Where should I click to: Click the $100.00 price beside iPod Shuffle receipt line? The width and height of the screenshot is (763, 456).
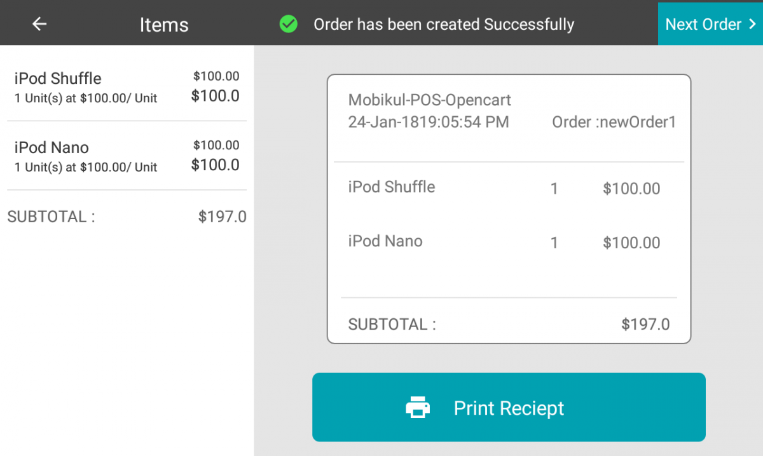click(x=631, y=188)
